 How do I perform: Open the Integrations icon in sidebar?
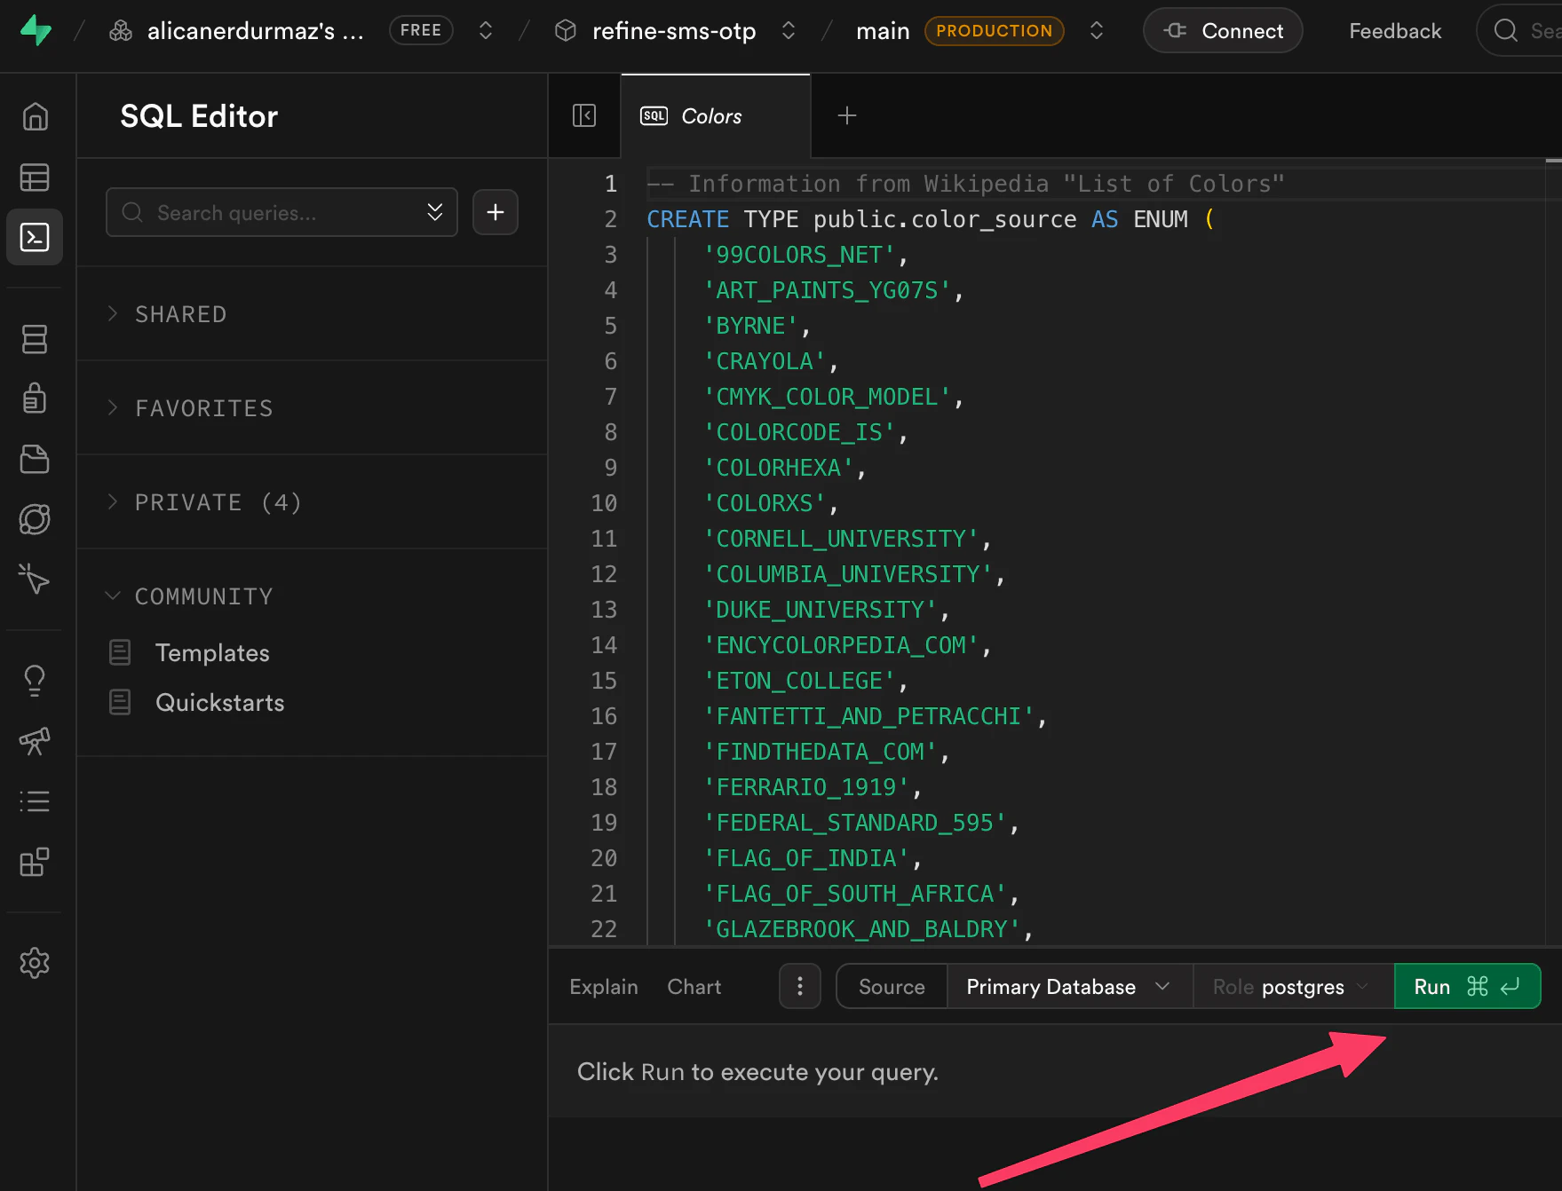point(35,862)
